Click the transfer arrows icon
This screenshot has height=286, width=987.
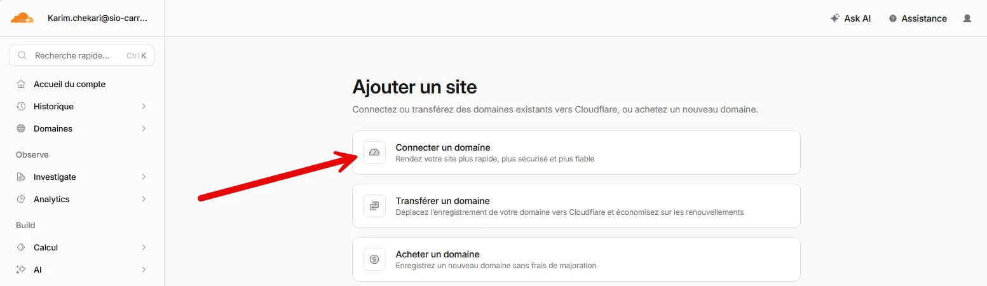click(374, 206)
